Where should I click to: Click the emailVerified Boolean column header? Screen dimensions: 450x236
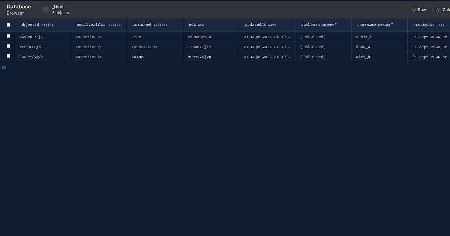(x=99, y=25)
